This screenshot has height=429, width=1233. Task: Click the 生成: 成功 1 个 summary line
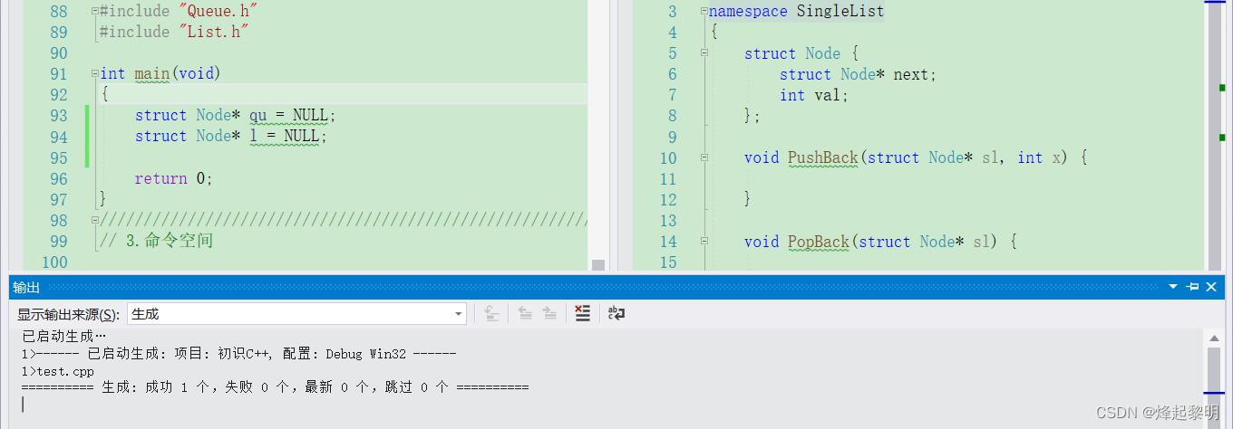(275, 386)
